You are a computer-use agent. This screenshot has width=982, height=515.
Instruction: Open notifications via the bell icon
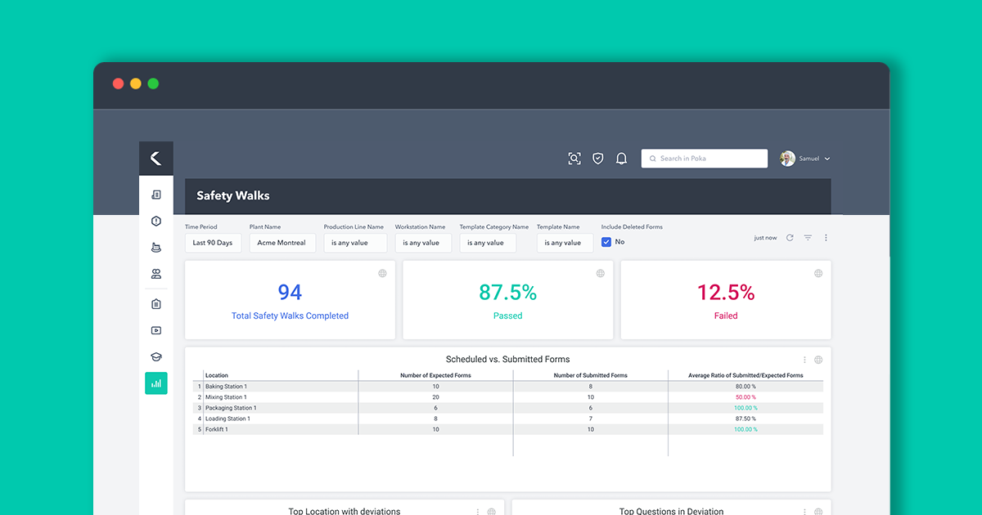(621, 158)
